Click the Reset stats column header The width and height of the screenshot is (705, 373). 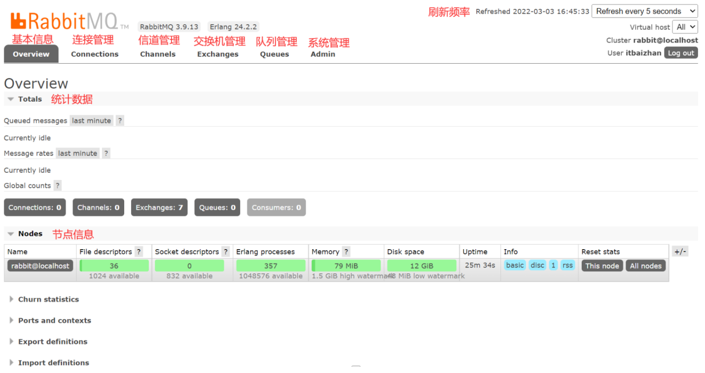(600, 252)
